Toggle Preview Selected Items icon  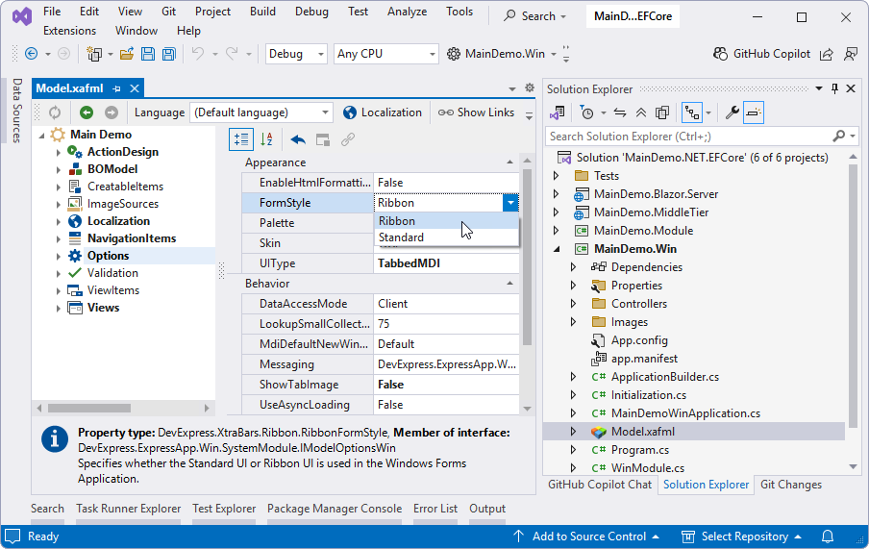click(x=754, y=112)
